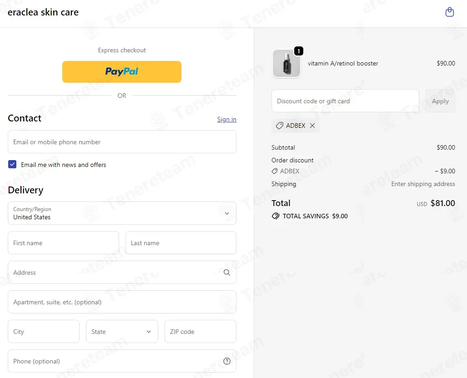
Task: Click the Discount code or gift card field
Action: pos(345,101)
